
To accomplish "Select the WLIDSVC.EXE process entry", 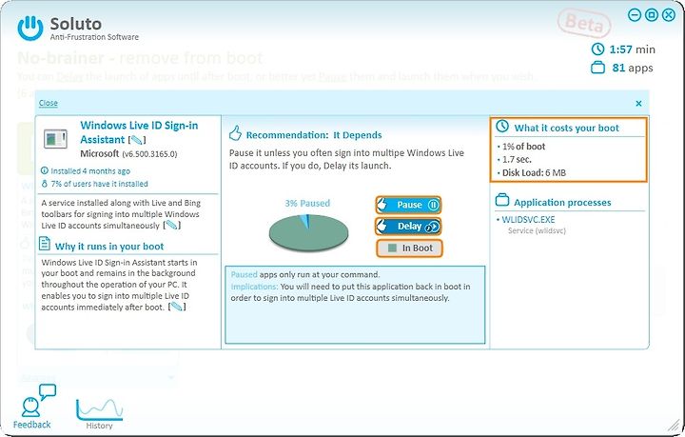I will [x=528, y=220].
